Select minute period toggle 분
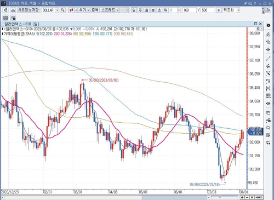274x200 pixels. (153, 10)
